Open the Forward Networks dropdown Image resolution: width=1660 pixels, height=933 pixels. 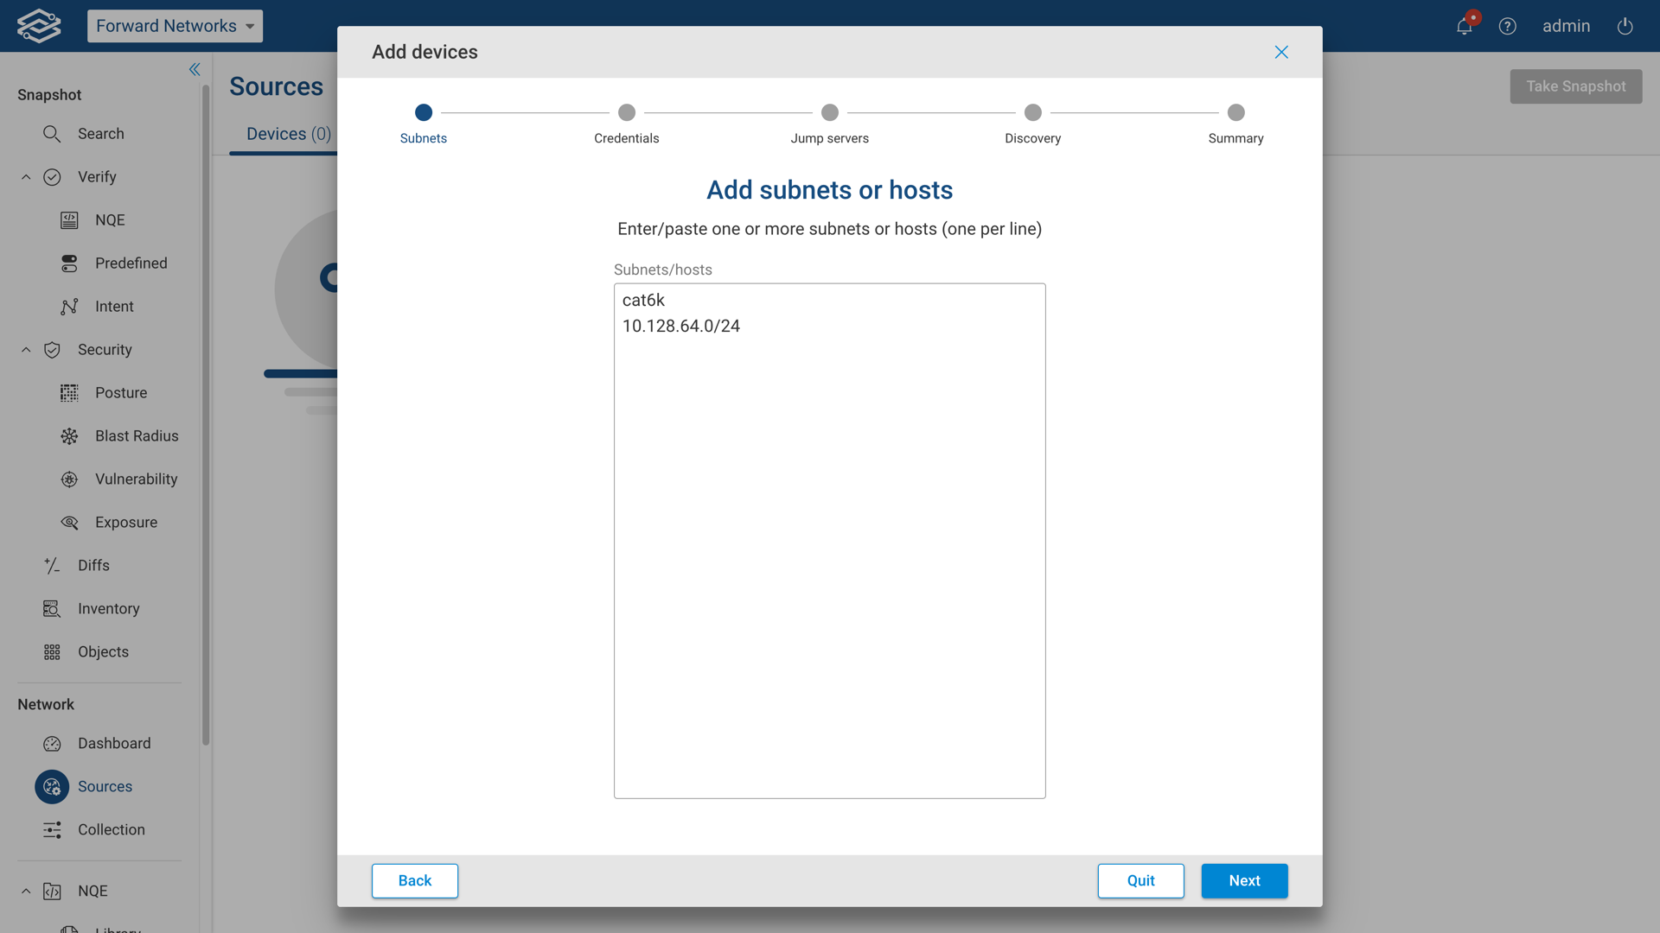(175, 26)
